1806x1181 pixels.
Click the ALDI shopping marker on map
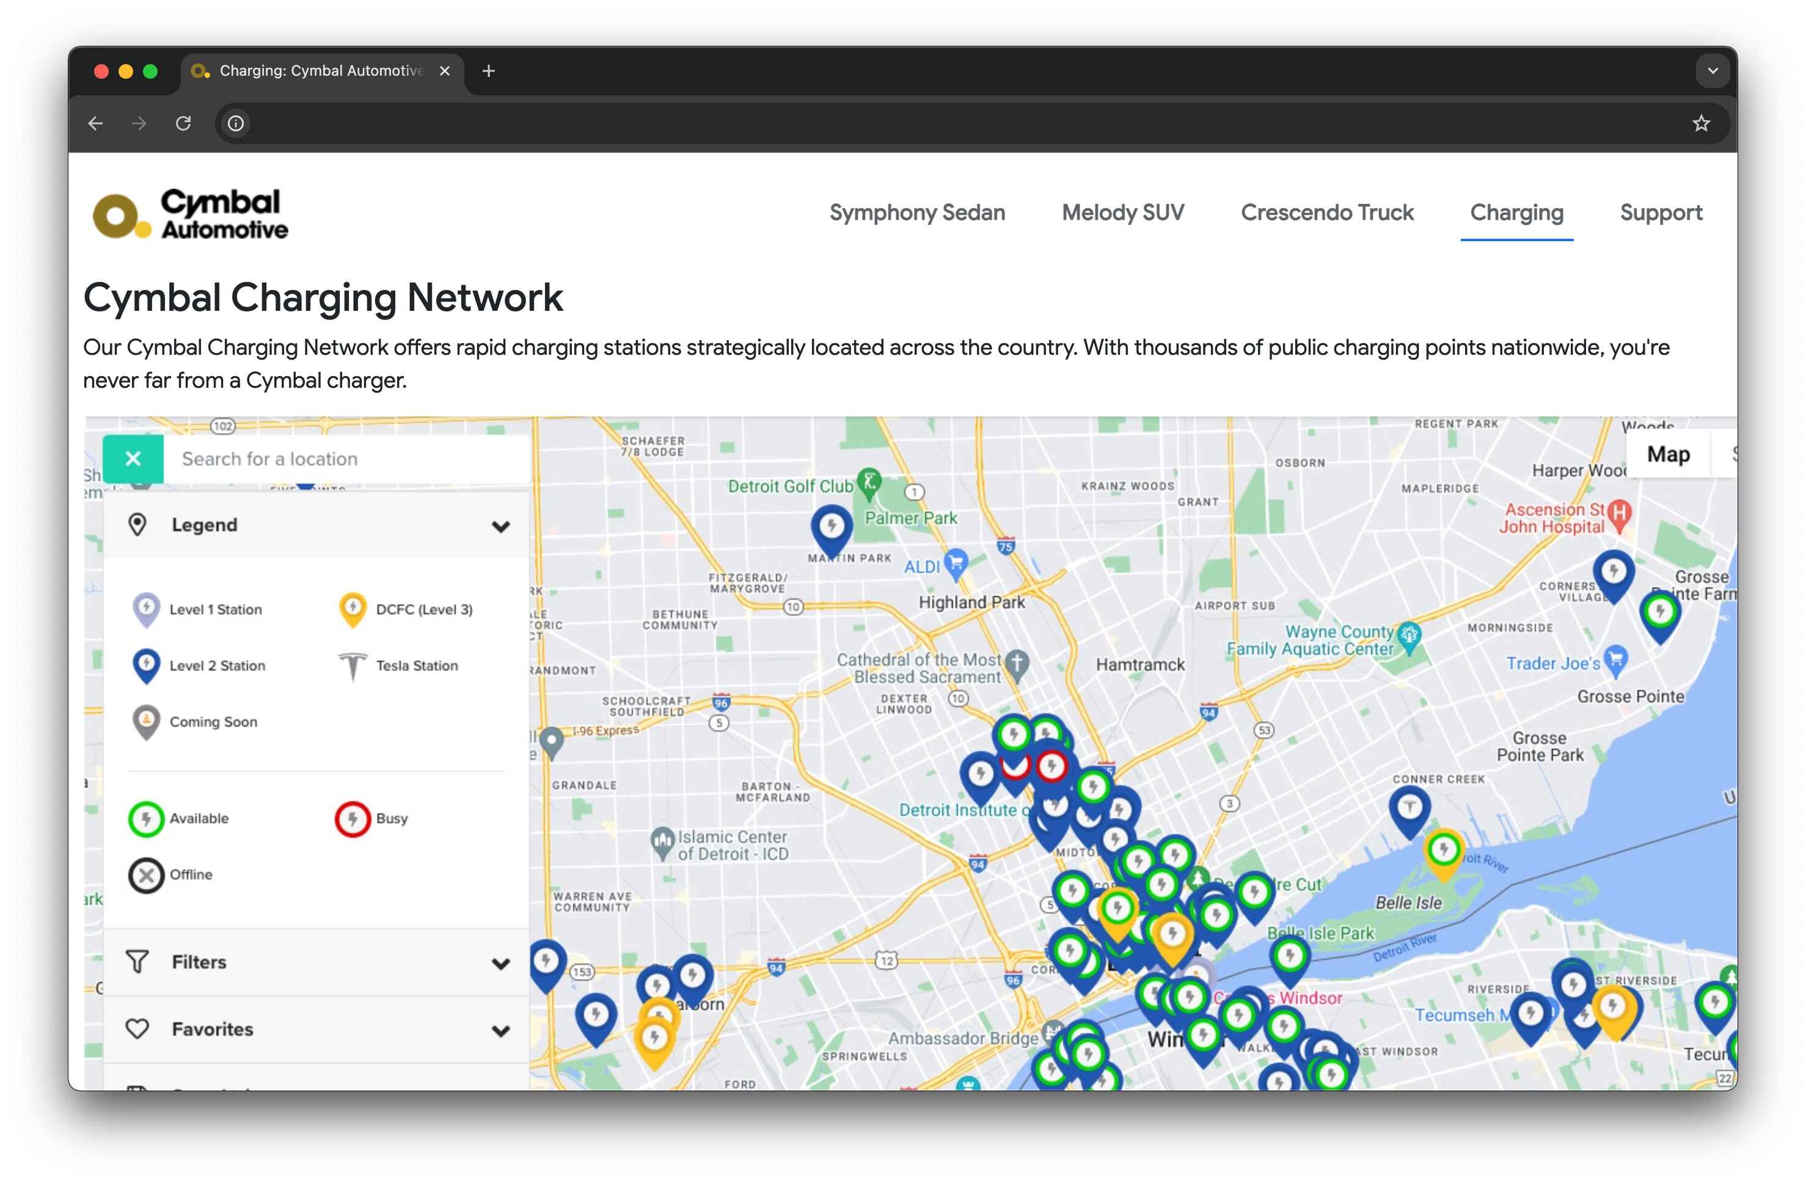point(956,564)
